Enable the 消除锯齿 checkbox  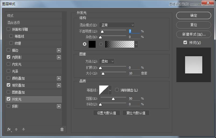(x=117, y=90)
